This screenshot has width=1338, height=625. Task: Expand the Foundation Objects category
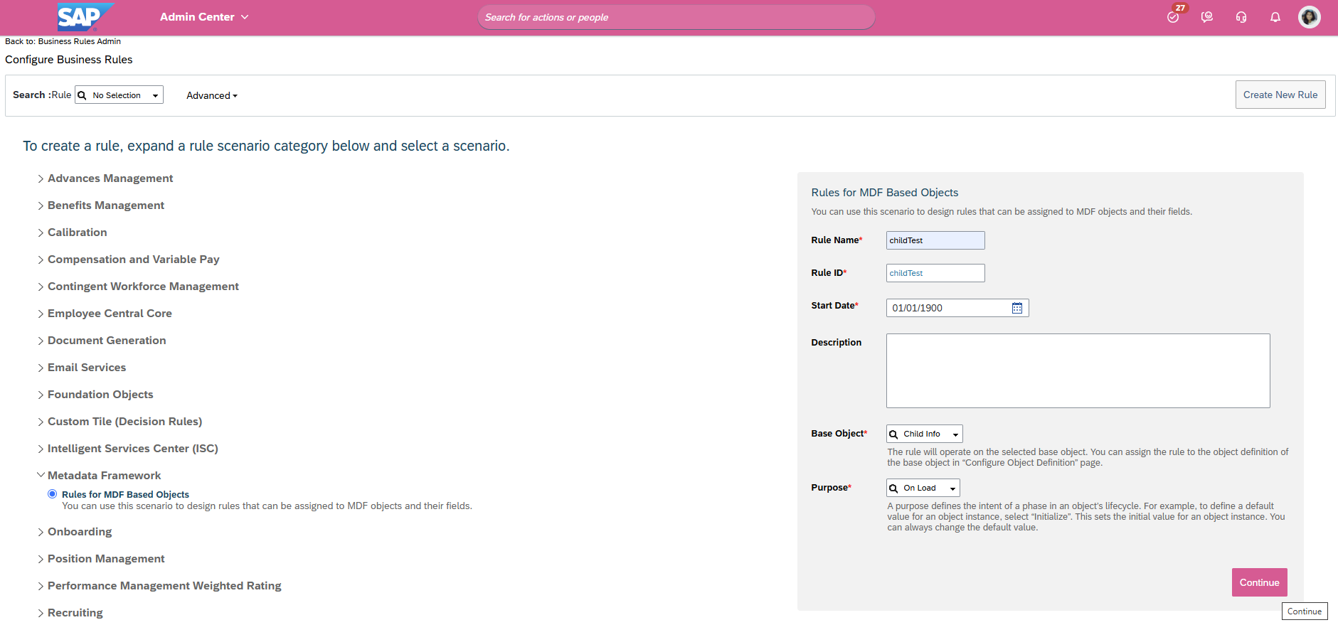(95, 395)
